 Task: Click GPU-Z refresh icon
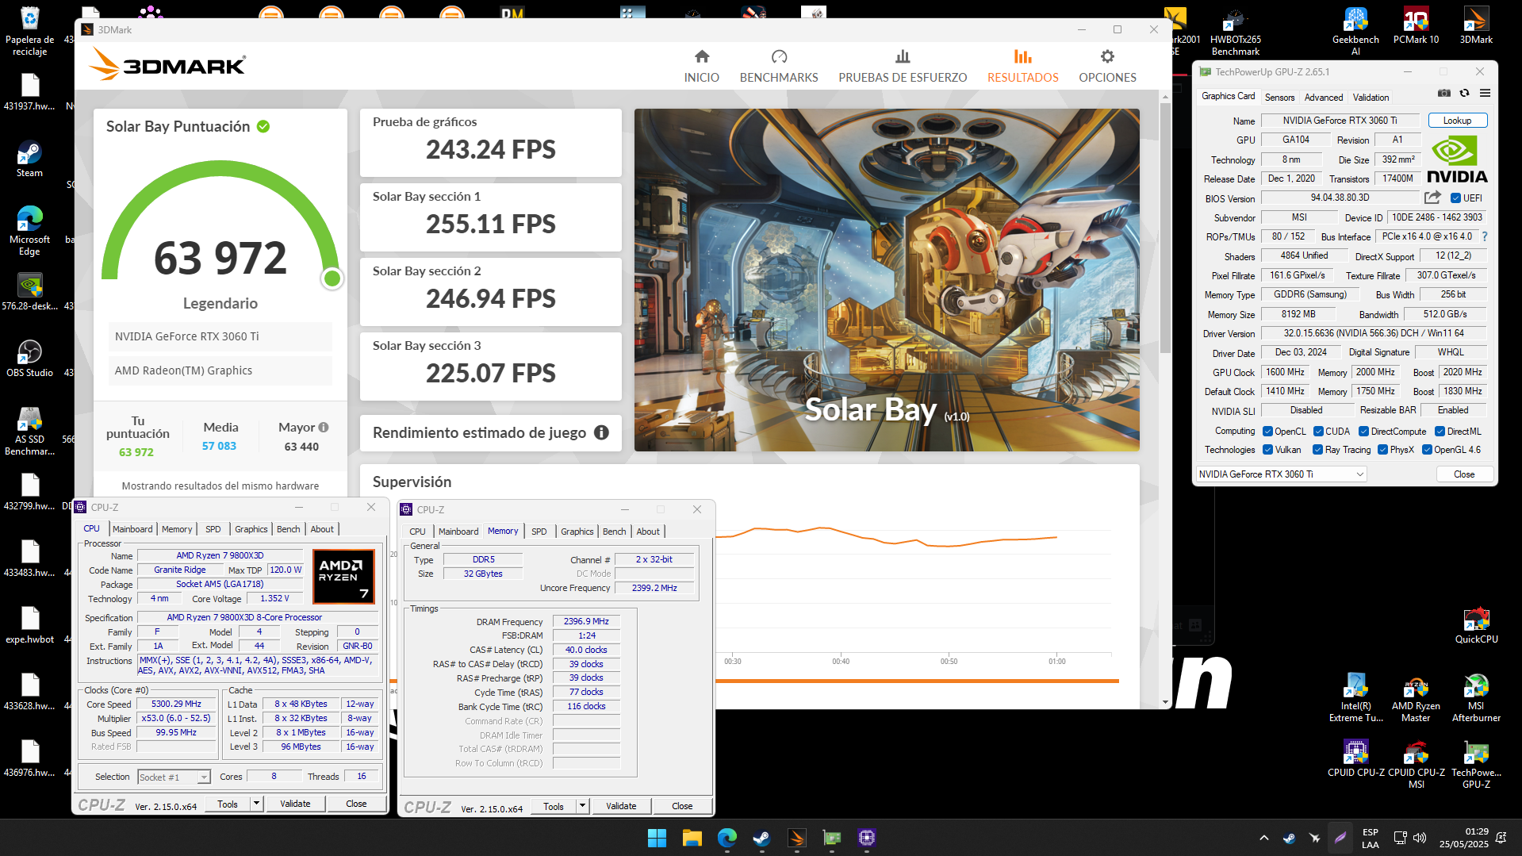click(x=1465, y=94)
